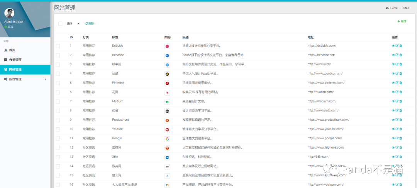Screen dimensions: 417x188
Task: View the Pinterest row details
Action: [393, 83]
